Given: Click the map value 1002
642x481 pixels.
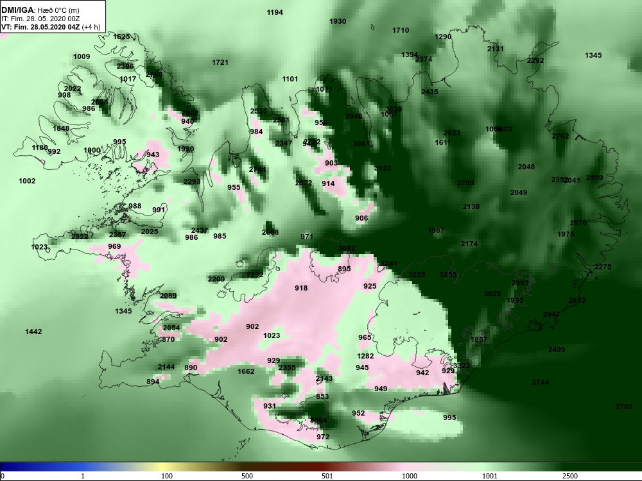Looking at the screenshot, I should 27,181.
